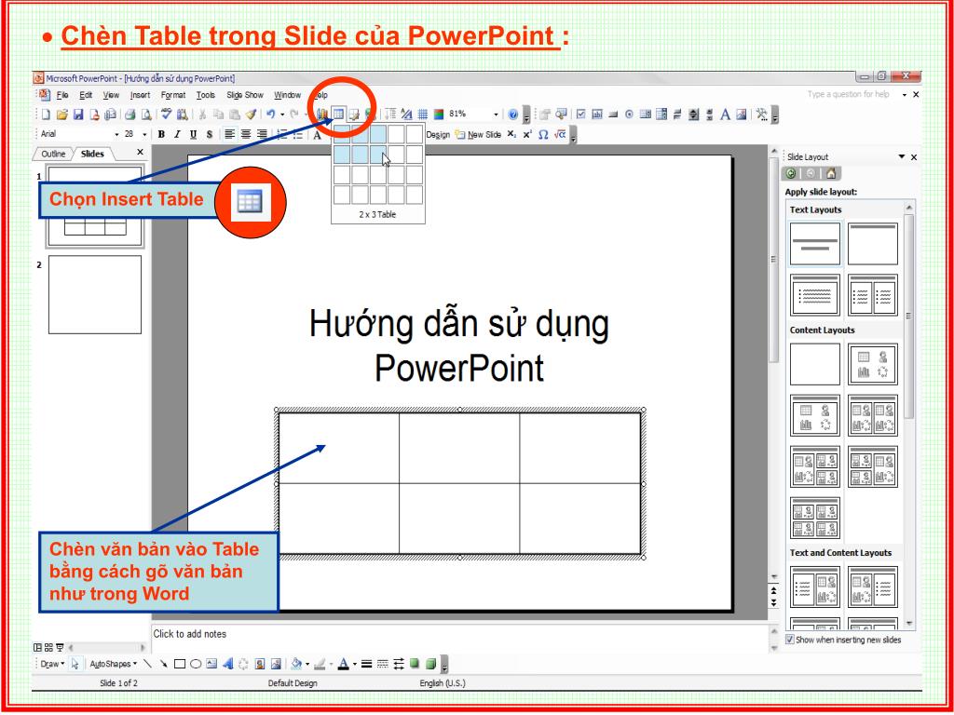954x715 pixels.
Task: Click the Fill Color paint bucket
Action: click(295, 664)
